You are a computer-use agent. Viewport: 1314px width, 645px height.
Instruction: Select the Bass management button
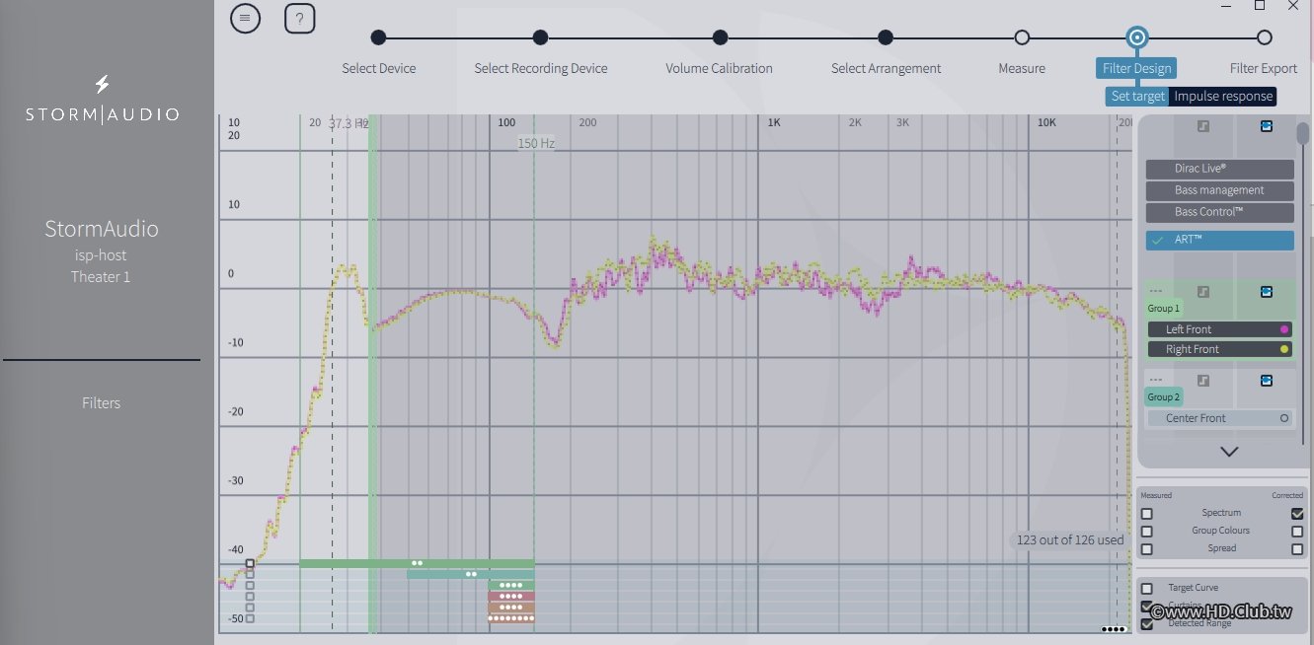pos(1220,190)
